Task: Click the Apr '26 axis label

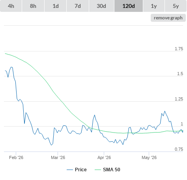Action: click(x=104, y=157)
